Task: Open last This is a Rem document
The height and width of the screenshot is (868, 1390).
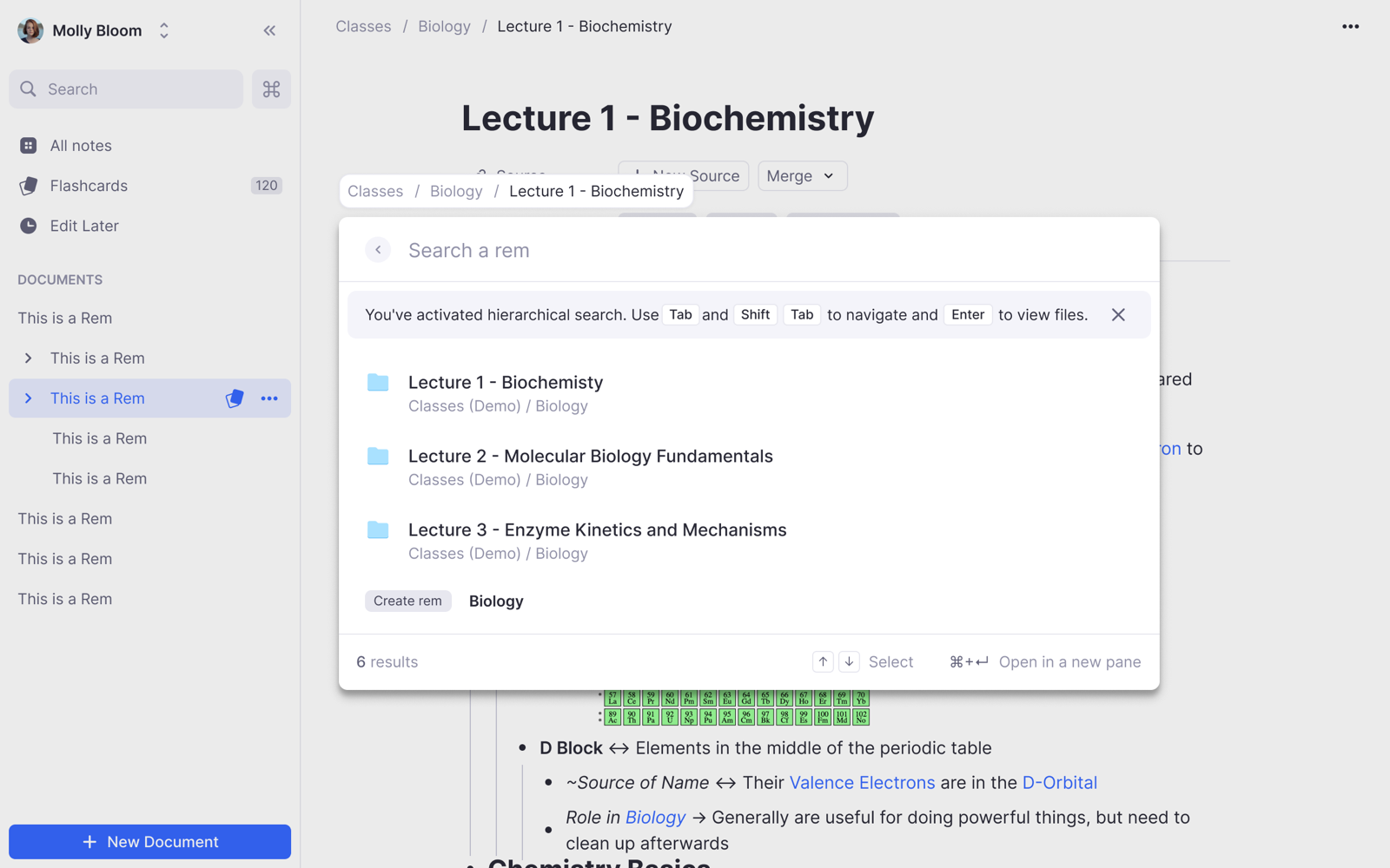Action: (x=65, y=599)
